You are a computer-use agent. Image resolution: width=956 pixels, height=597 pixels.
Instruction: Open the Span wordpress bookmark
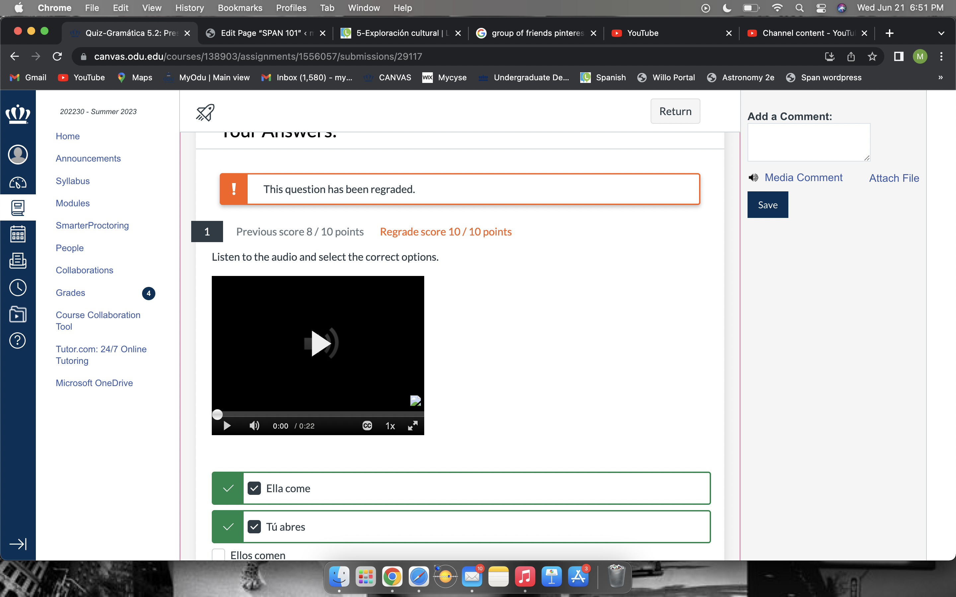824,77
